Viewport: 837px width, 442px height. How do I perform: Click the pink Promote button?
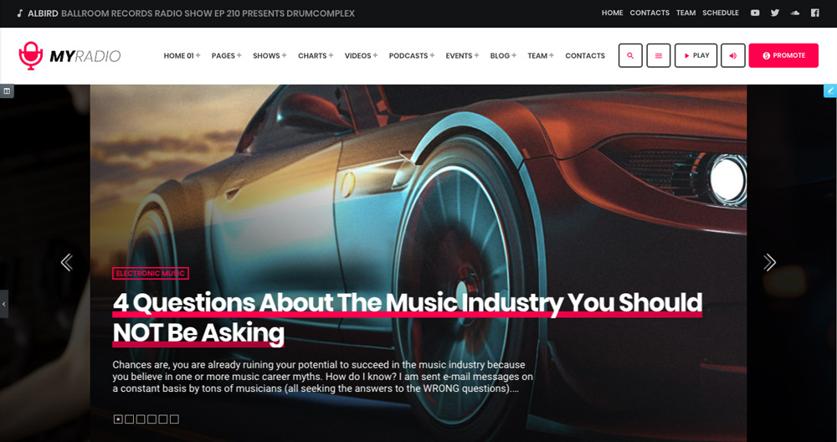coord(783,55)
